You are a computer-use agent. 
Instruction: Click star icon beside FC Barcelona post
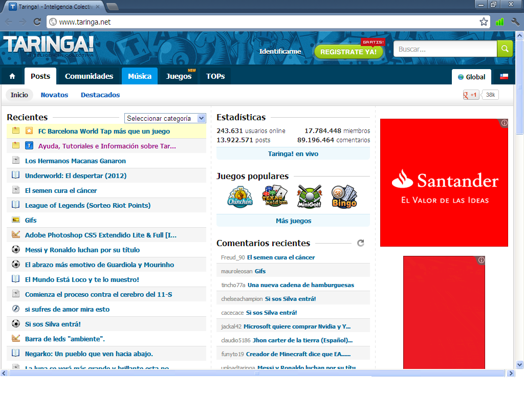[x=29, y=130]
